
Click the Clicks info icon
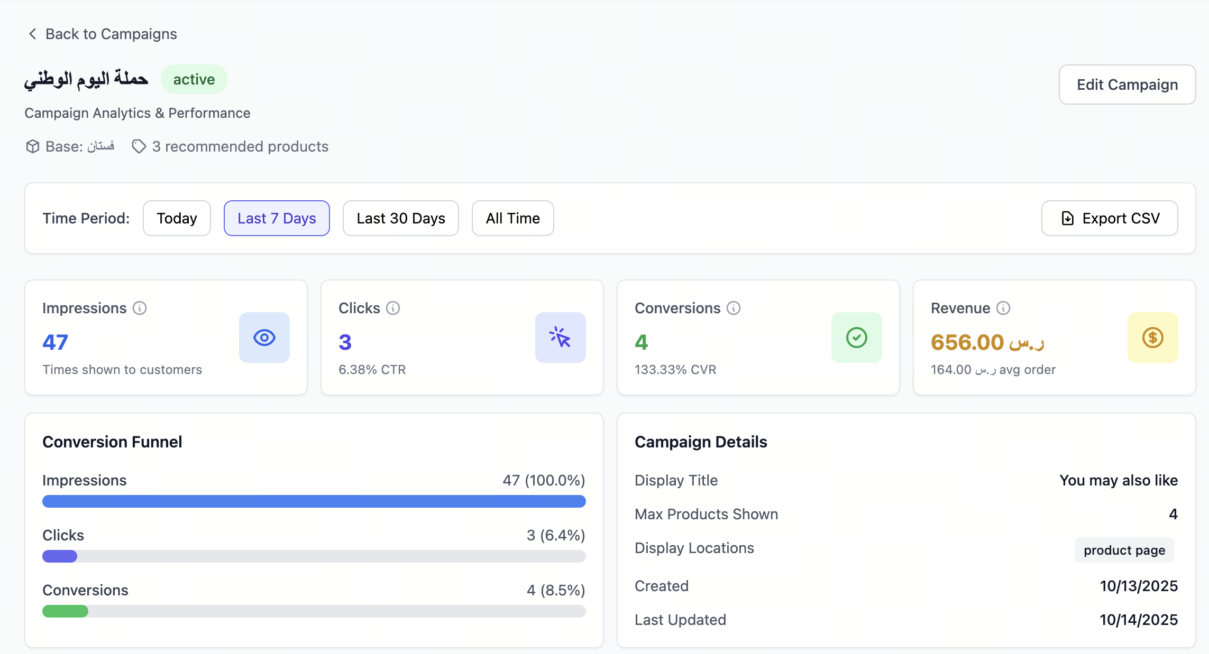click(x=393, y=308)
